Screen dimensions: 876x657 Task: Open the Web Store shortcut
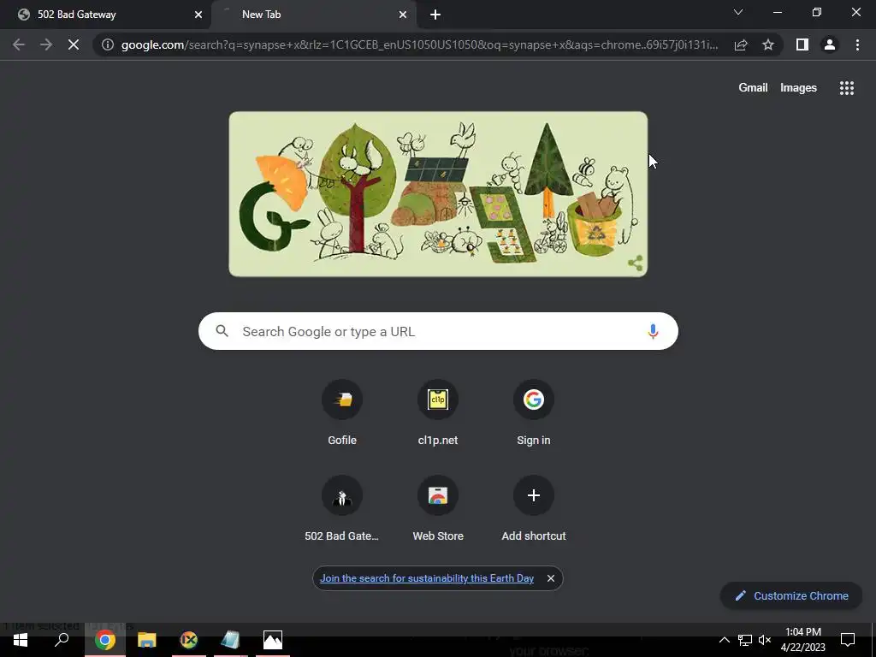pos(438,509)
